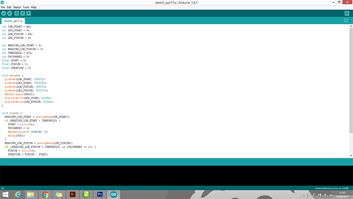Screen dimensions: 353x199
Task: Open the Windows Start button
Action: coord(5,194)
